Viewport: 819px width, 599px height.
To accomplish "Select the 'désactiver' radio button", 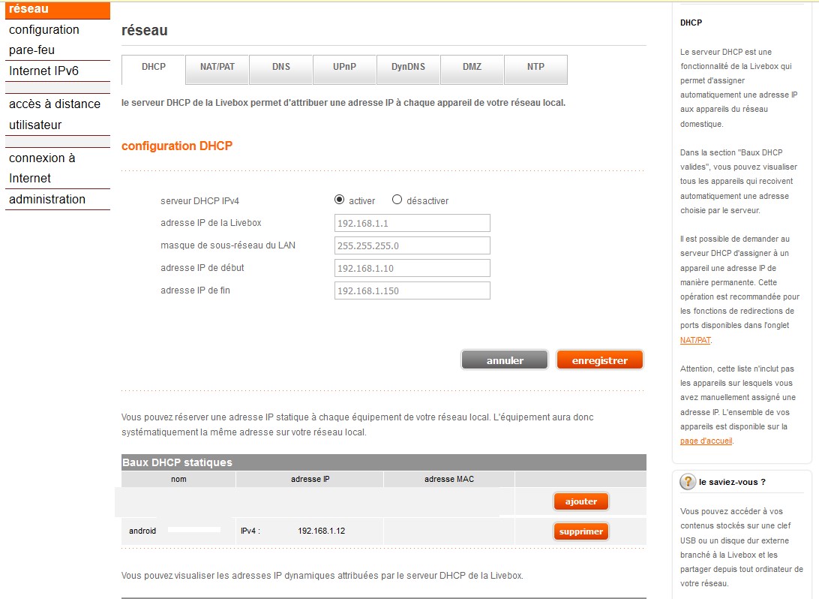I will (396, 200).
